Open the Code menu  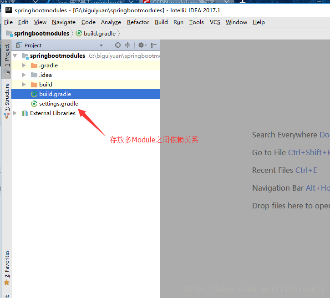pyautogui.click(x=88, y=22)
